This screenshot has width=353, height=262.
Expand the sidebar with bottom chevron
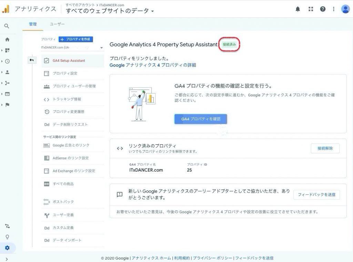point(7,259)
